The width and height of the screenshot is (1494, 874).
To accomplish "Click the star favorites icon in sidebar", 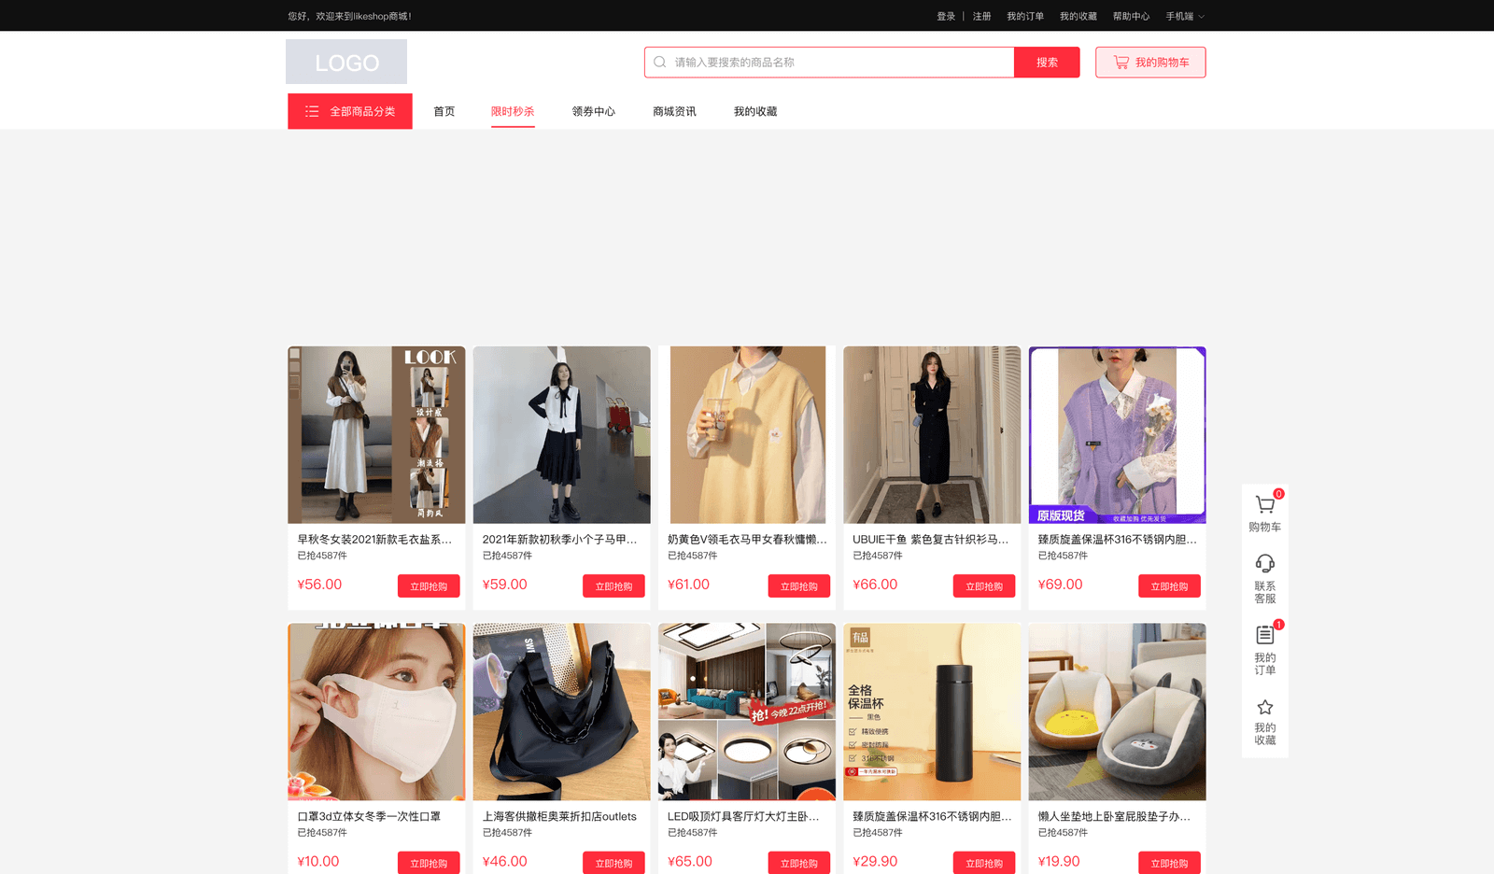I will 1264,707.
